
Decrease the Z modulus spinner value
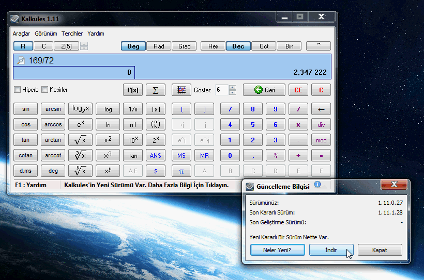point(84,48)
